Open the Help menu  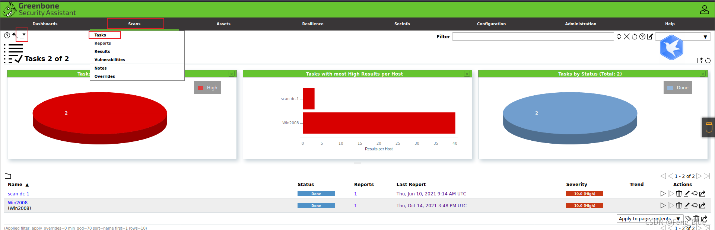[670, 24]
